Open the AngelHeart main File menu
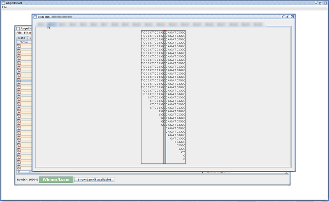329x202 pixels. [x=4, y=7]
